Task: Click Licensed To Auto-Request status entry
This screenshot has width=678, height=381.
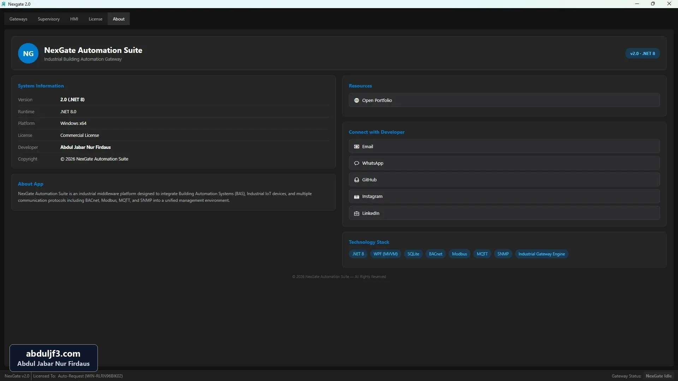Action: (78, 376)
